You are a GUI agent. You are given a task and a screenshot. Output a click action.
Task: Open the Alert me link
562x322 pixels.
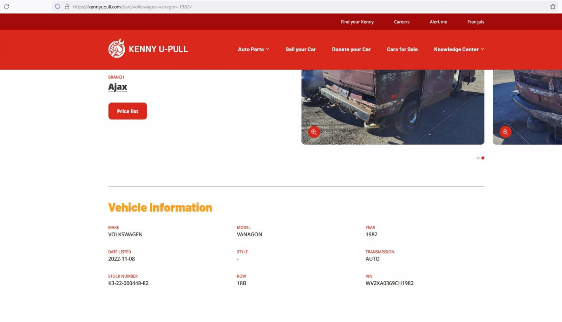coord(438,22)
